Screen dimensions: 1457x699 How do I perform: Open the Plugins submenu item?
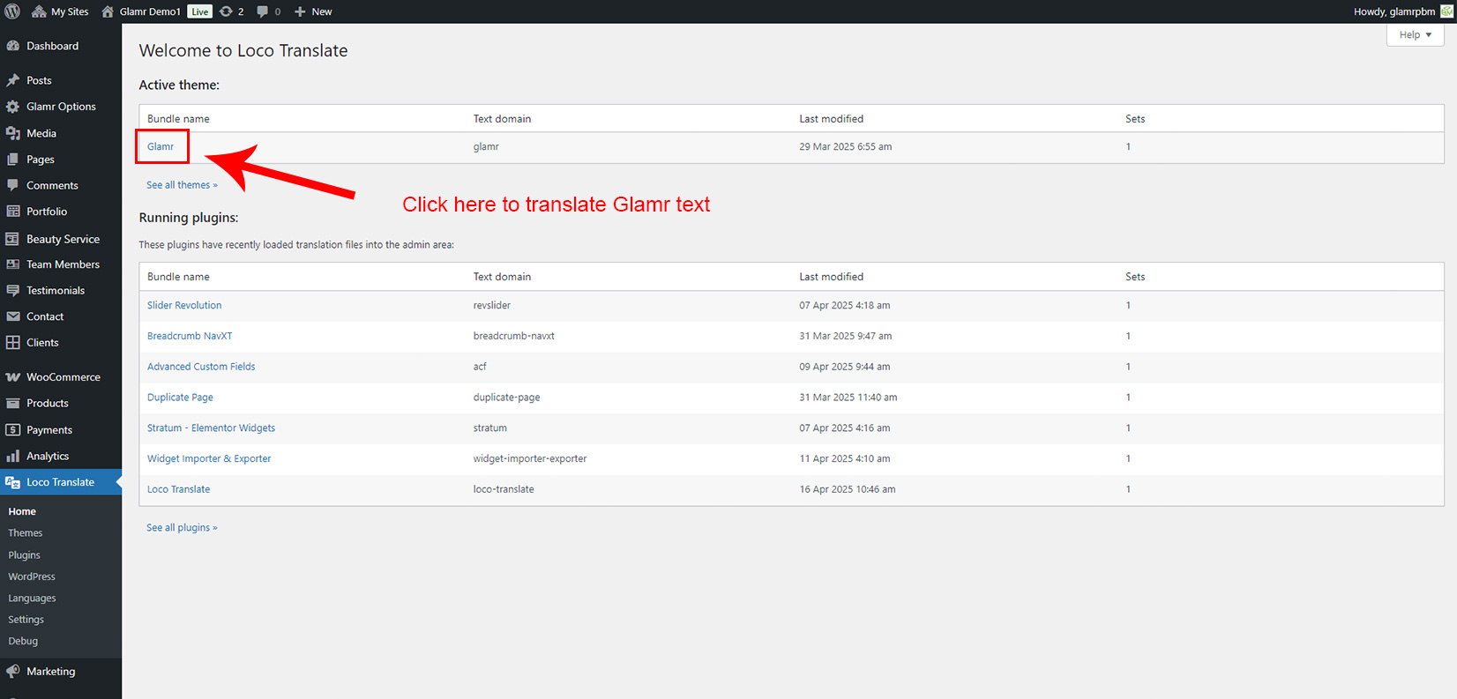click(x=25, y=555)
